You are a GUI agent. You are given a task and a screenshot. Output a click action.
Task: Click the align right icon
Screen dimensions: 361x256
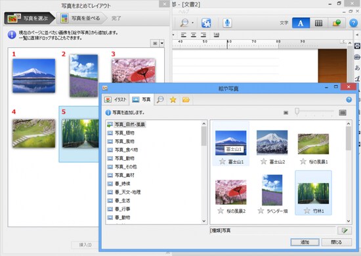pos(203,35)
